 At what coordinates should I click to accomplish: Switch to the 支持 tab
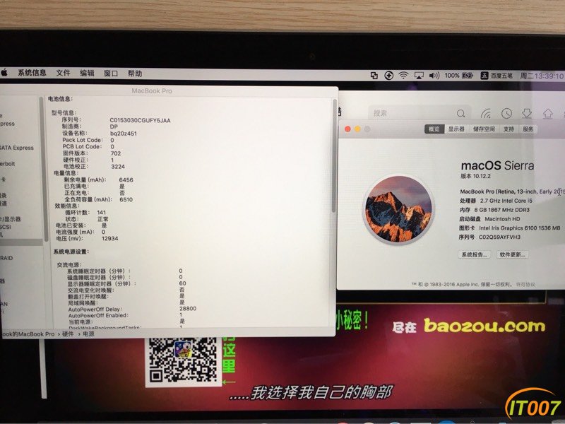click(509, 129)
